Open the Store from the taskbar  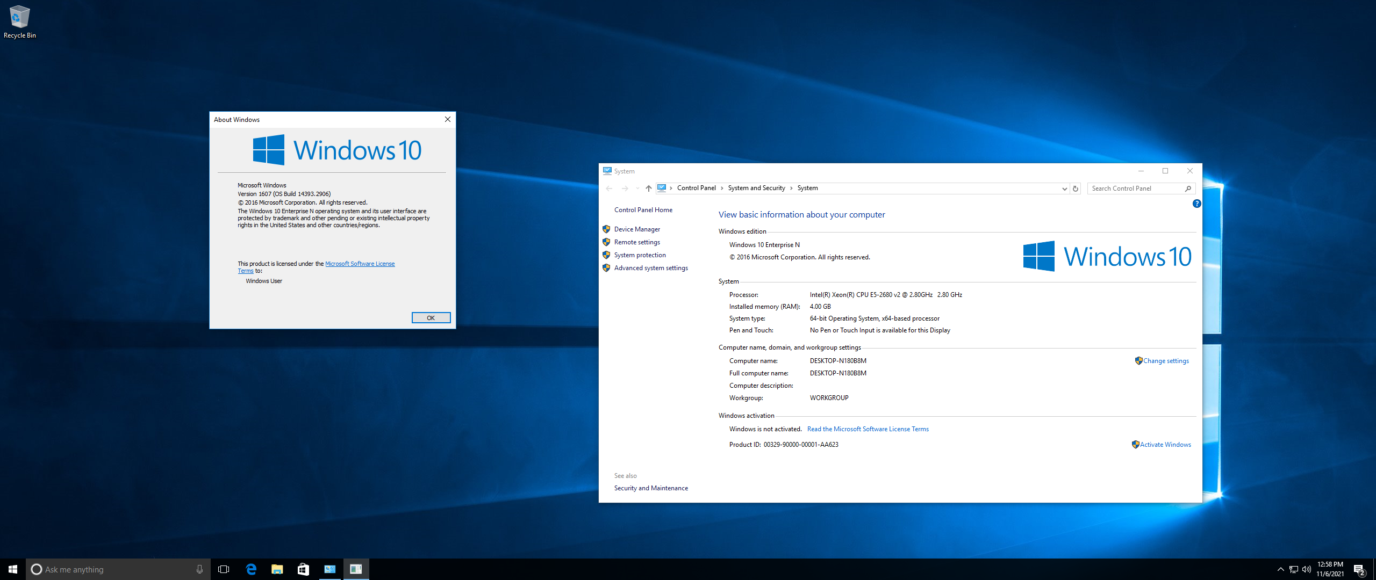coord(303,569)
